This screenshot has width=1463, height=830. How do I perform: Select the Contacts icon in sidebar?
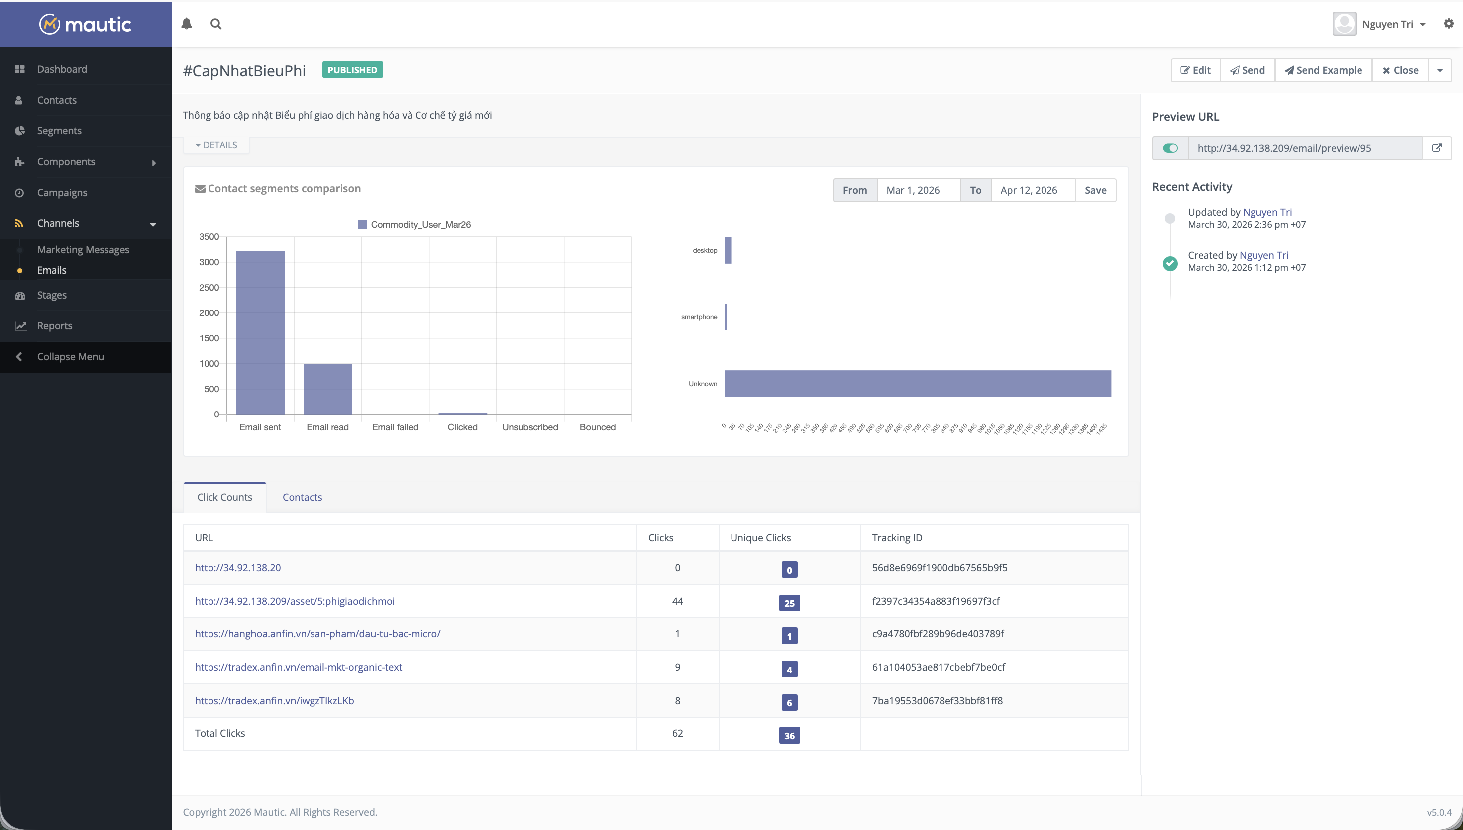click(19, 100)
